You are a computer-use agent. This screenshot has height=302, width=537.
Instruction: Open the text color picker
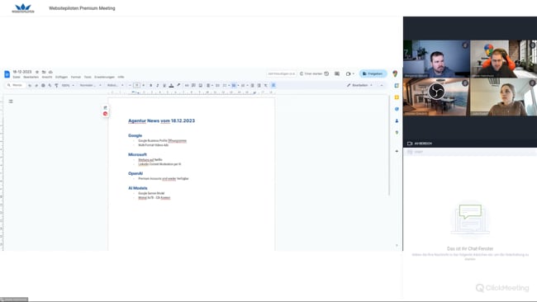[171, 85]
